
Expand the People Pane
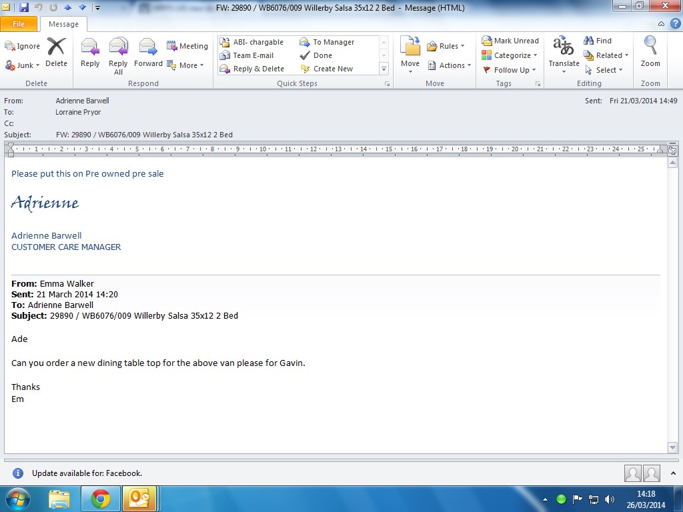tap(674, 473)
